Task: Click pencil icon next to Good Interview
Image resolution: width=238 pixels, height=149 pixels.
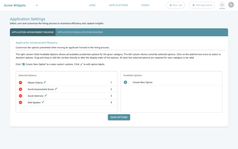Action: coord(46,96)
